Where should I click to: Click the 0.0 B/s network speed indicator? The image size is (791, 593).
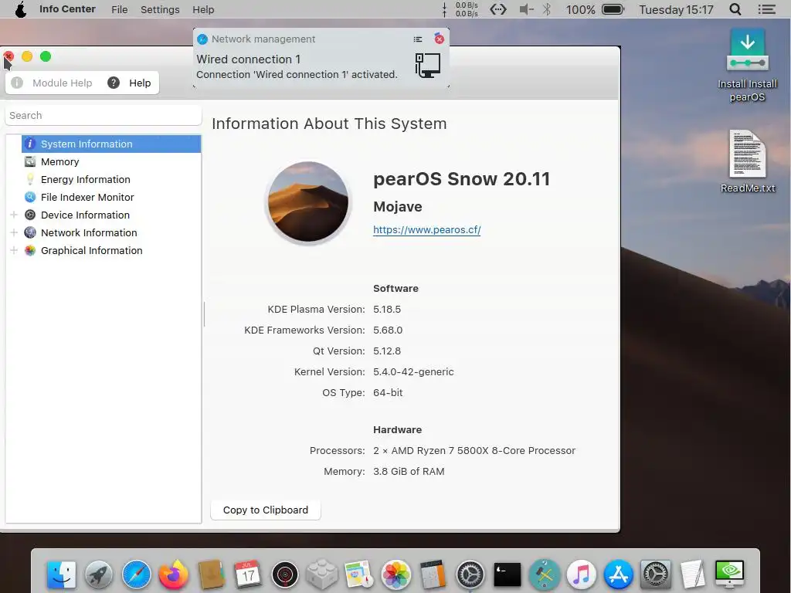pos(466,9)
